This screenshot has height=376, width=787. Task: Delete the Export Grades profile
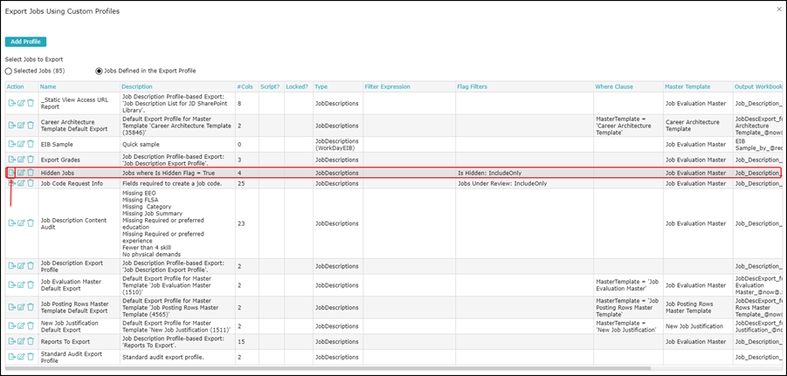(x=31, y=159)
